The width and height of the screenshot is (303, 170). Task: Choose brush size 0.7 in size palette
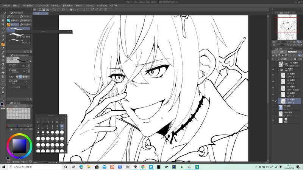click(x=38, y=121)
